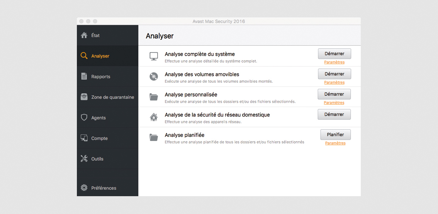
Task: Click the shield icon beside Agents
Action: tap(84, 117)
